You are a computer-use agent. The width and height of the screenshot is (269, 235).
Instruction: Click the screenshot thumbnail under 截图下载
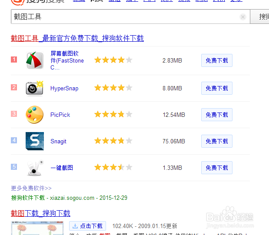pos(37,228)
